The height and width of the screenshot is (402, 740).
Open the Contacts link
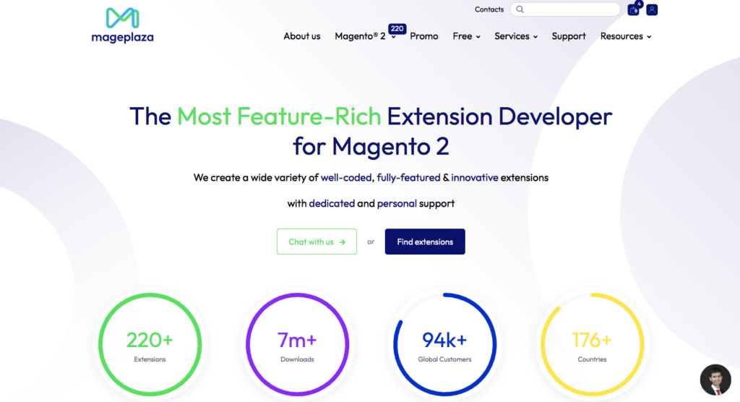point(489,9)
